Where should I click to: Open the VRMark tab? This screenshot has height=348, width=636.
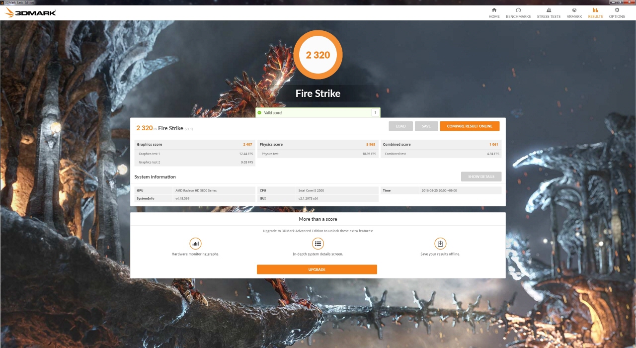574,13
